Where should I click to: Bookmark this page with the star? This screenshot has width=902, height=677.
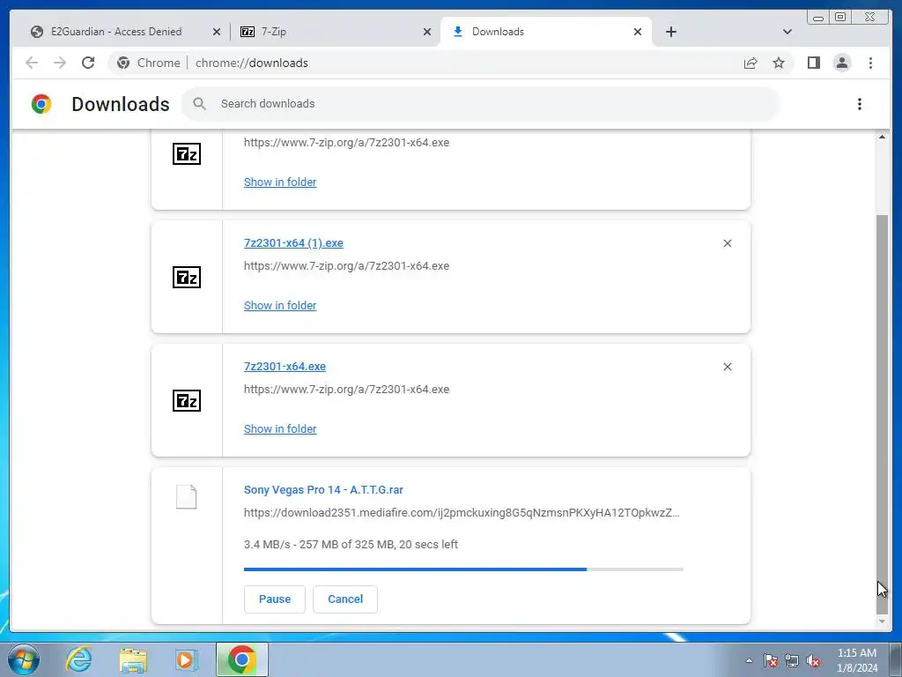[779, 63]
